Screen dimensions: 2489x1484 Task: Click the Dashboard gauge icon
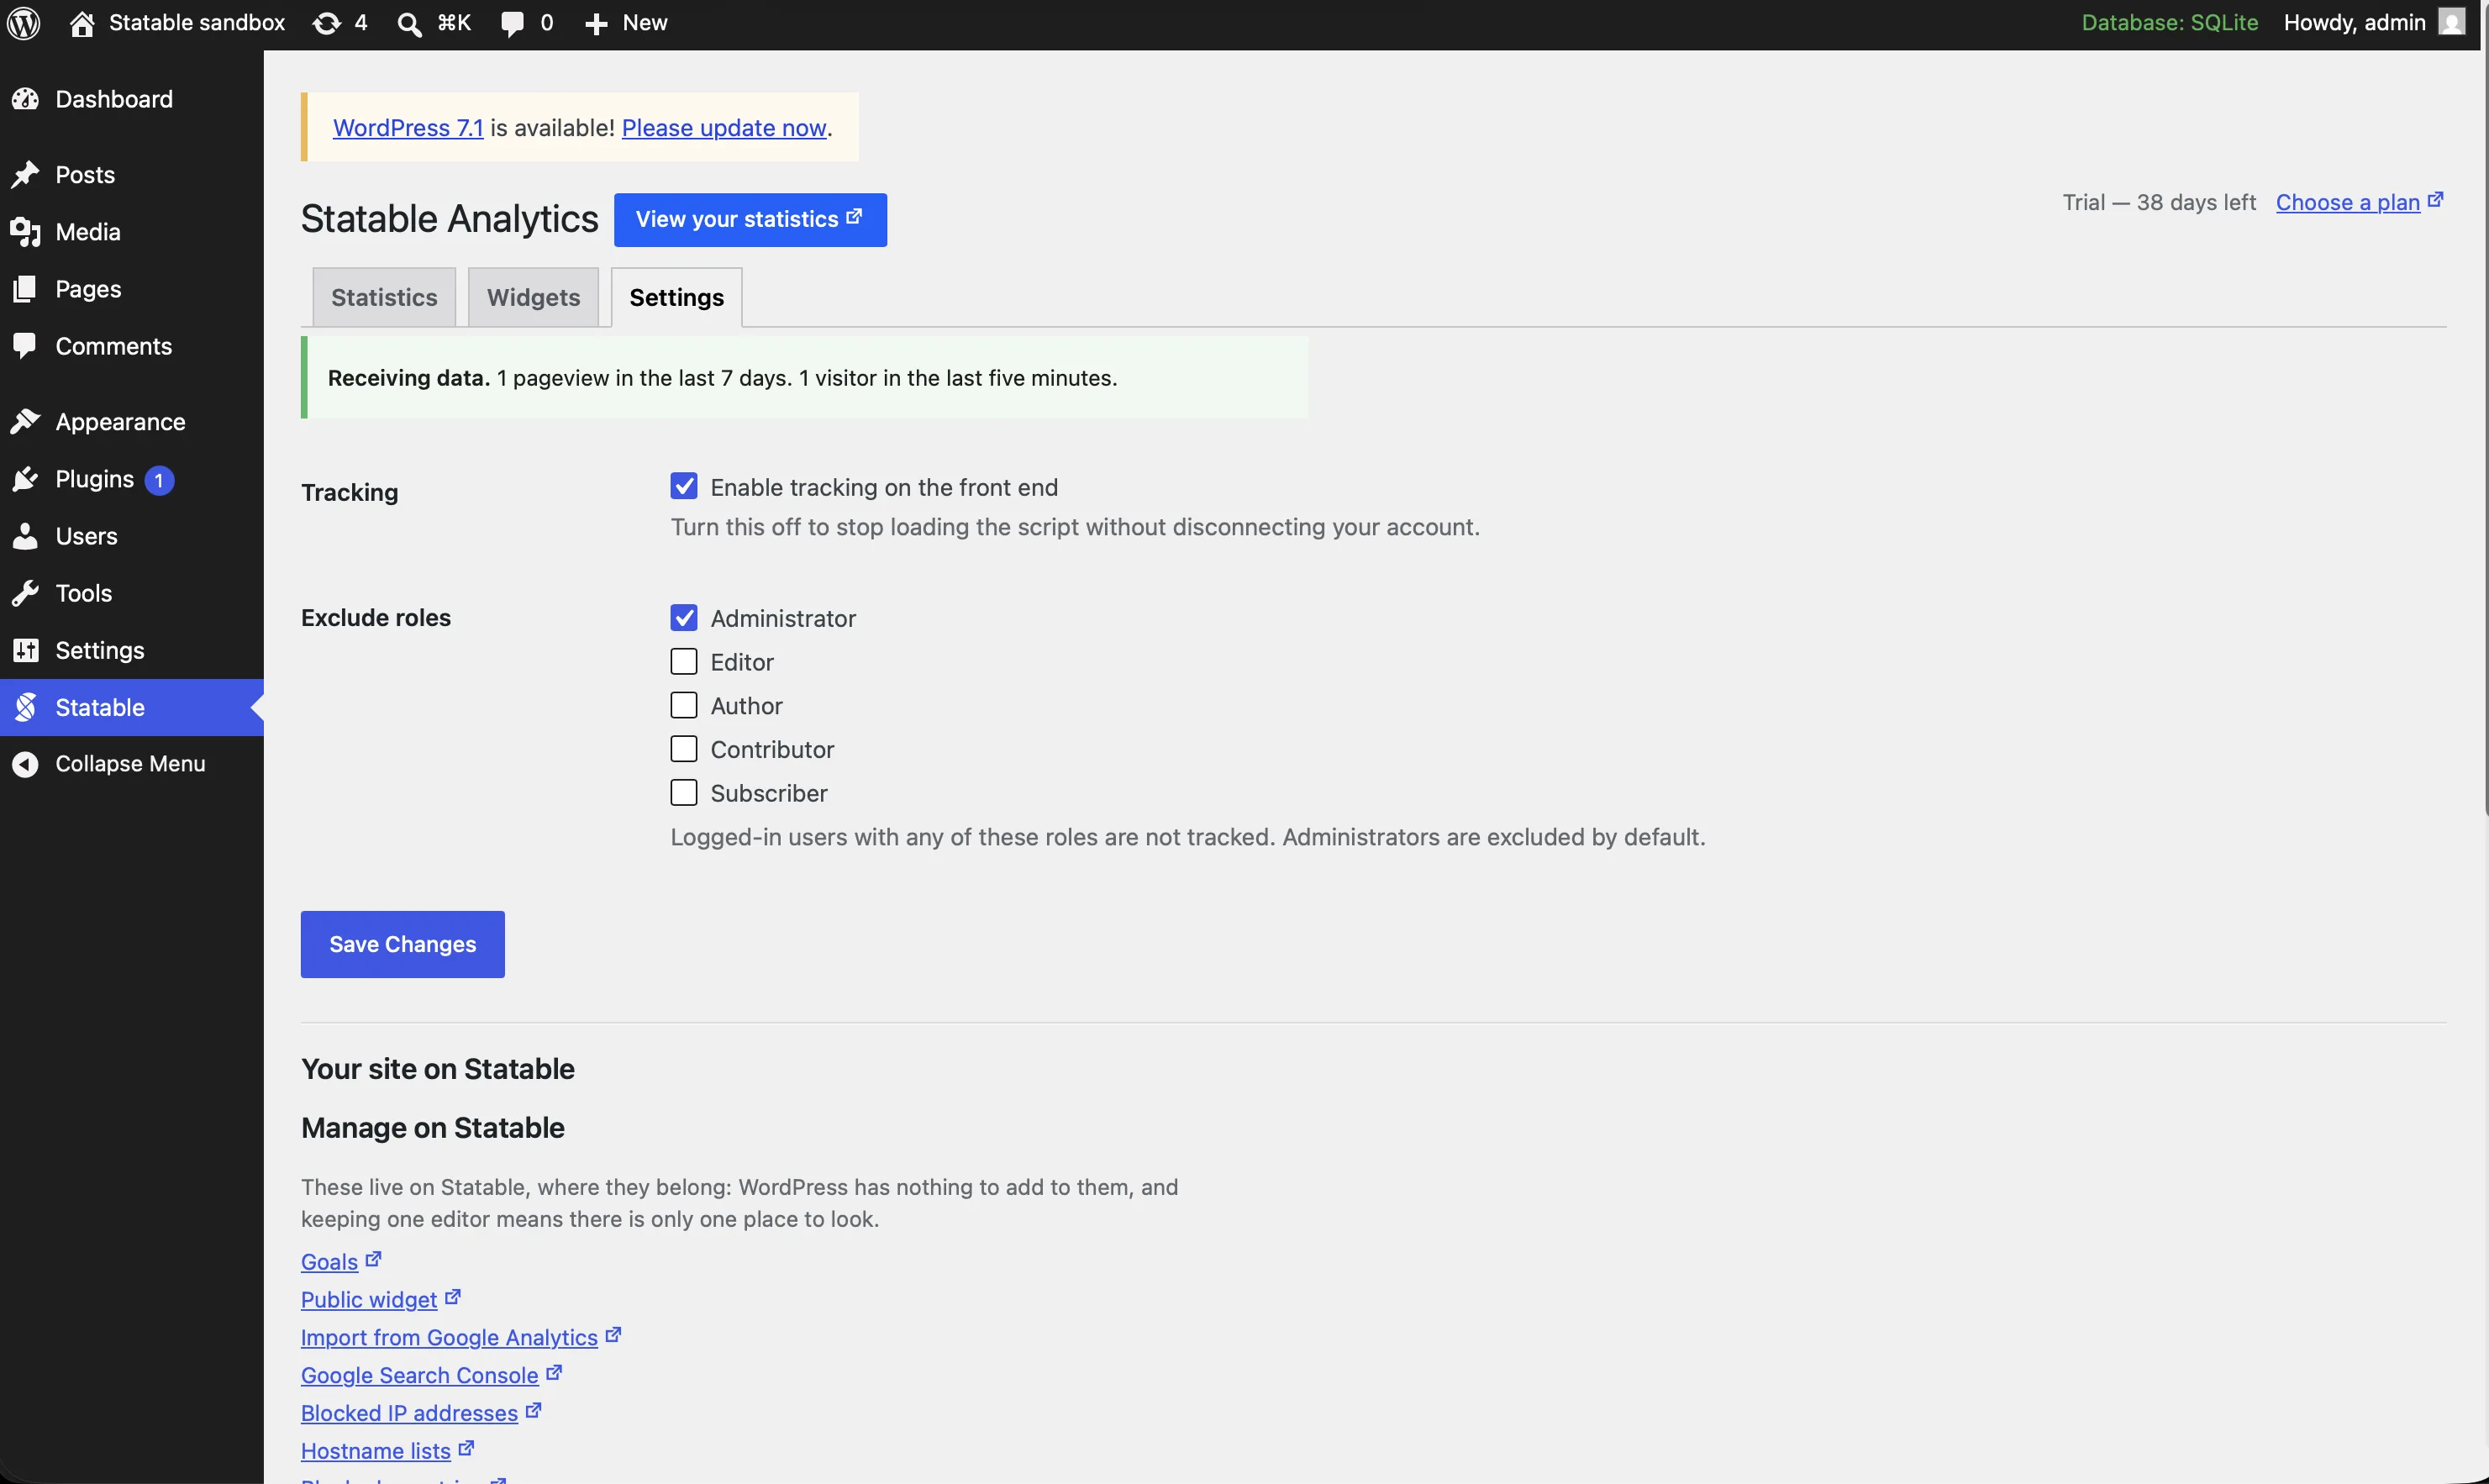tap(25, 99)
